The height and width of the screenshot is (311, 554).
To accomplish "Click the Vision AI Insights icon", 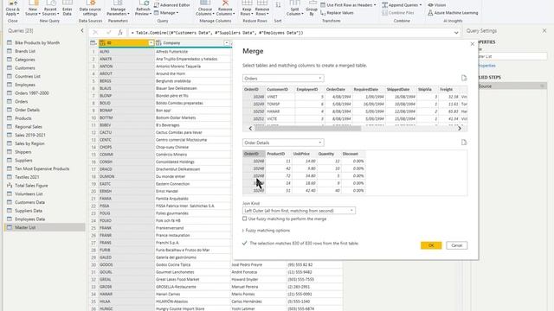I will click(x=436, y=5).
